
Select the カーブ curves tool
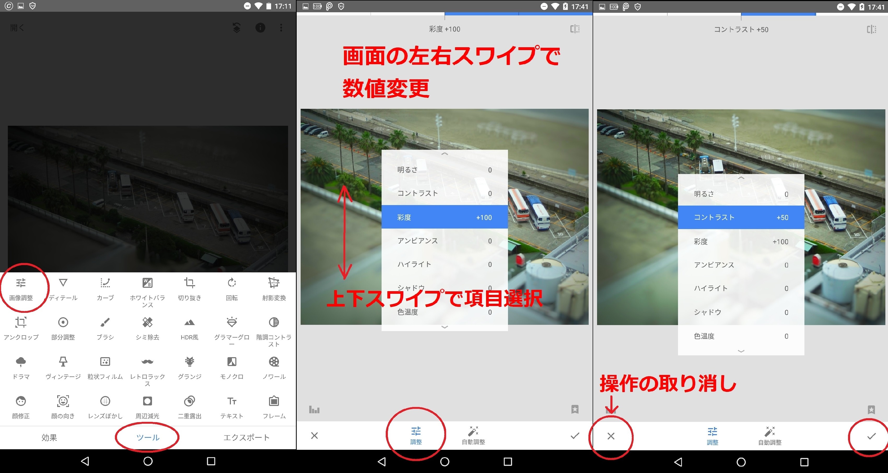click(105, 289)
